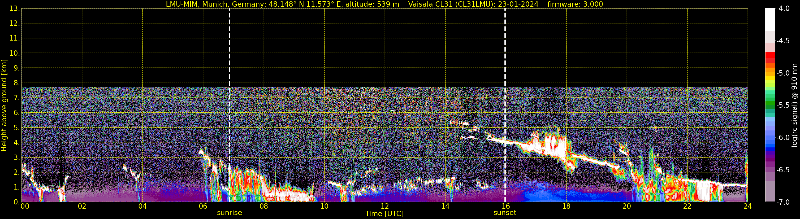This screenshot has height=219, width=800.
Task: Click the height axis tick "9."
Action: point(16,68)
